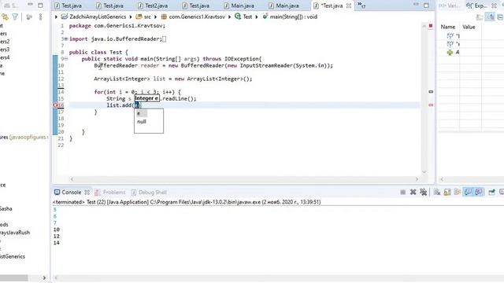This screenshot has width=504, height=283.
Task: Click the Name column header
Action: [x=448, y=27]
